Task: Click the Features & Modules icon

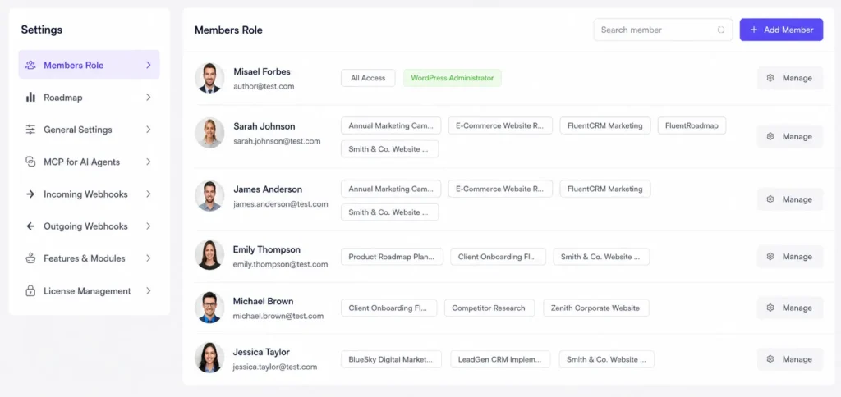Action: [x=30, y=258]
